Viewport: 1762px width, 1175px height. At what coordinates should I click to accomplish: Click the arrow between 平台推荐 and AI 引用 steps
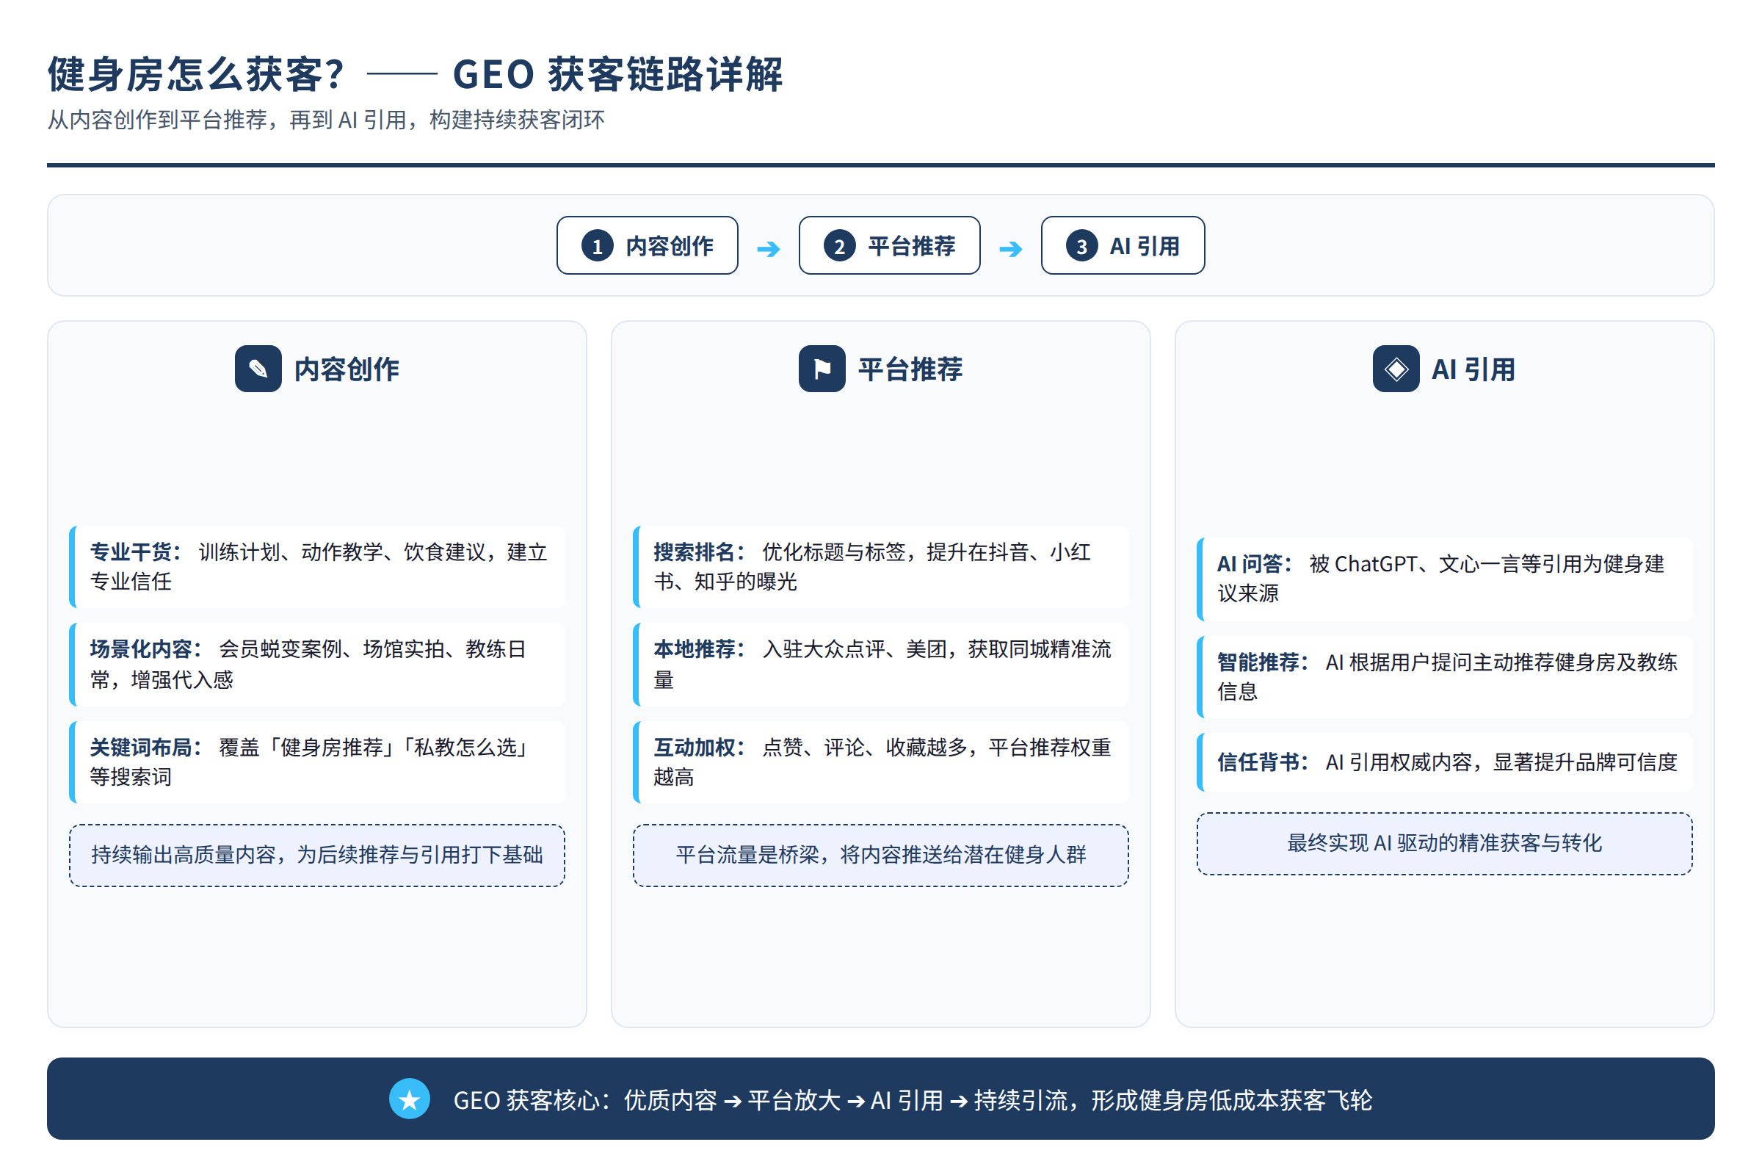(1011, 248)
